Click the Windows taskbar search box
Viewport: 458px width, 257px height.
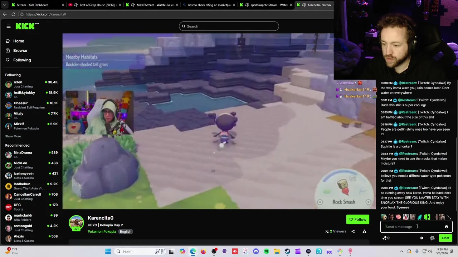click(141, 251)
